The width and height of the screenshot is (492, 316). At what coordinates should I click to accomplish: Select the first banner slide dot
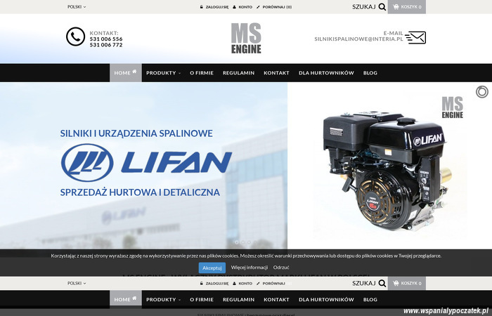click(x=237, y=242)
